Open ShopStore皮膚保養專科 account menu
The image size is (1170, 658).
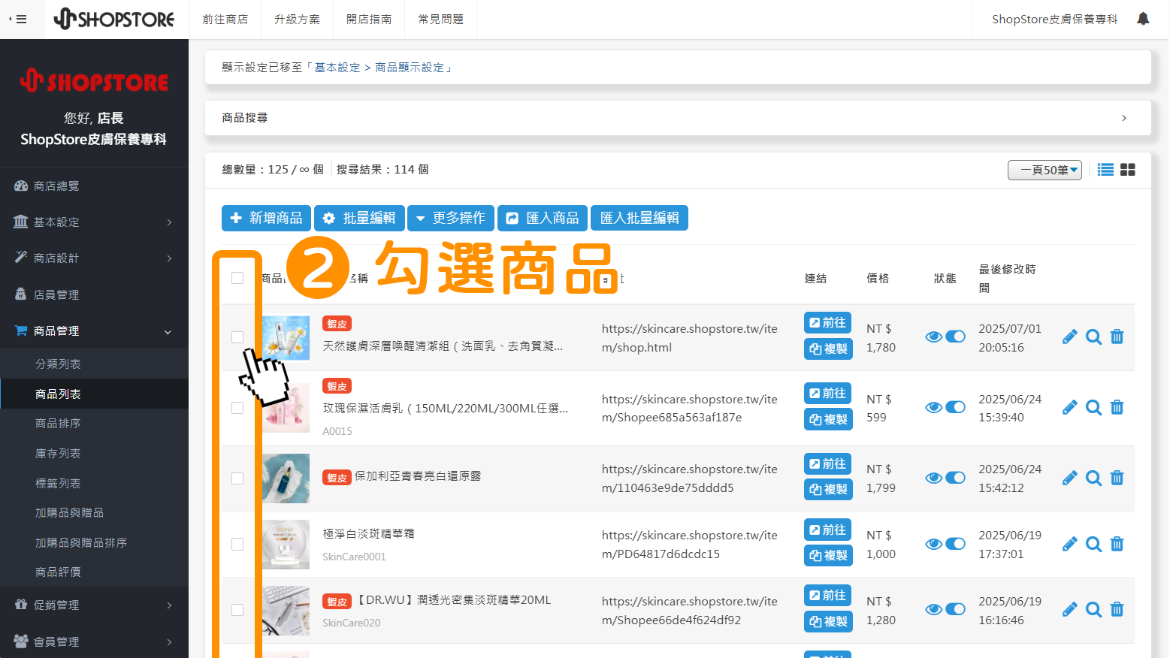click(x=1054, y=20)
